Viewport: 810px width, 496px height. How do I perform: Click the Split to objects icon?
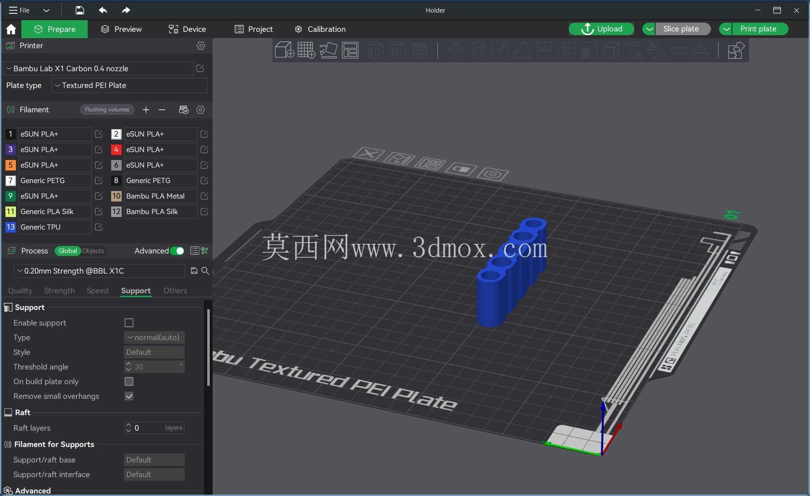tap(375, 50)
